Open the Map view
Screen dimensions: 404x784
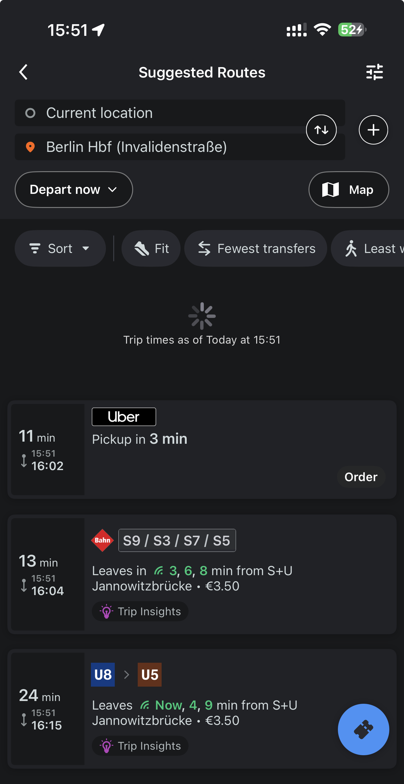(349, 190)
